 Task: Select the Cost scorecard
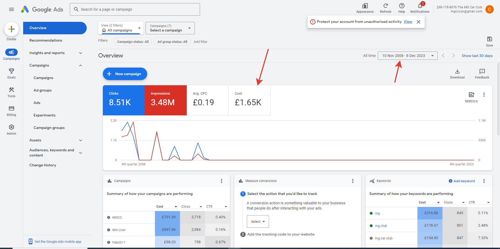point(249,100)
